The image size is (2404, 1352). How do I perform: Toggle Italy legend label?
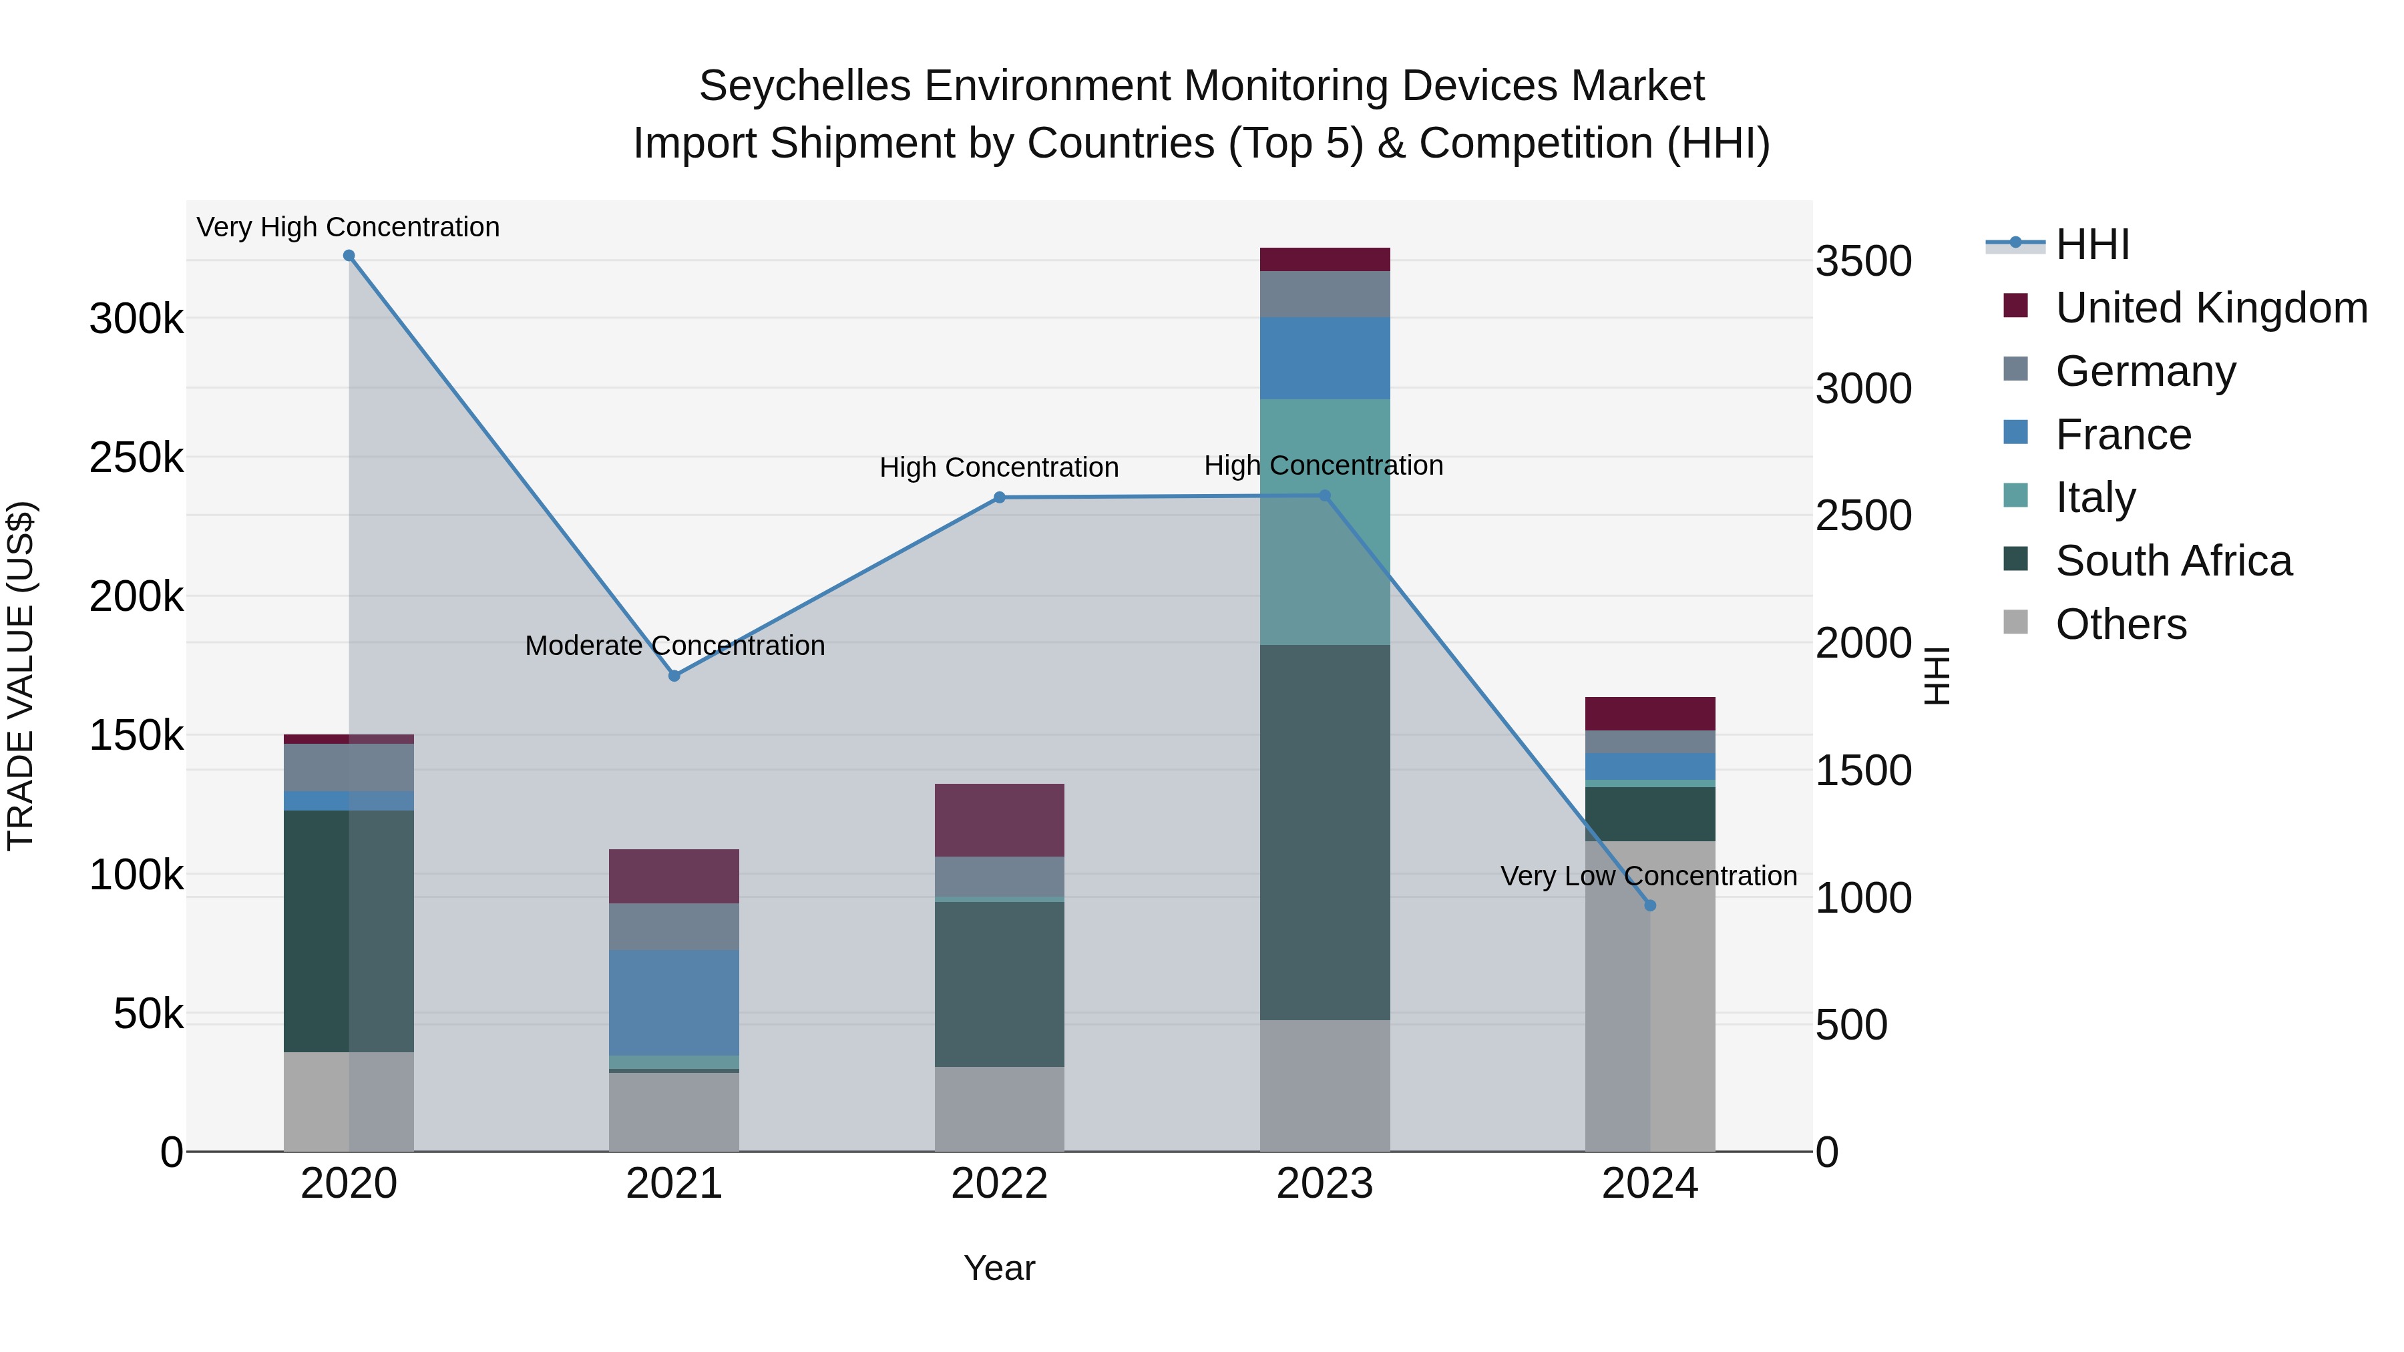pos(2095,497)
